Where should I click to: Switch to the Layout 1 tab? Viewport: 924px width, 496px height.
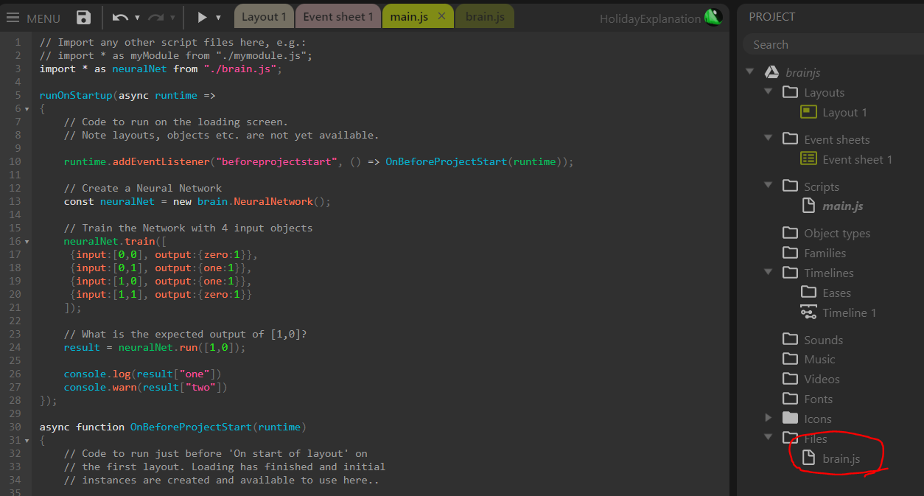point(265,16)
